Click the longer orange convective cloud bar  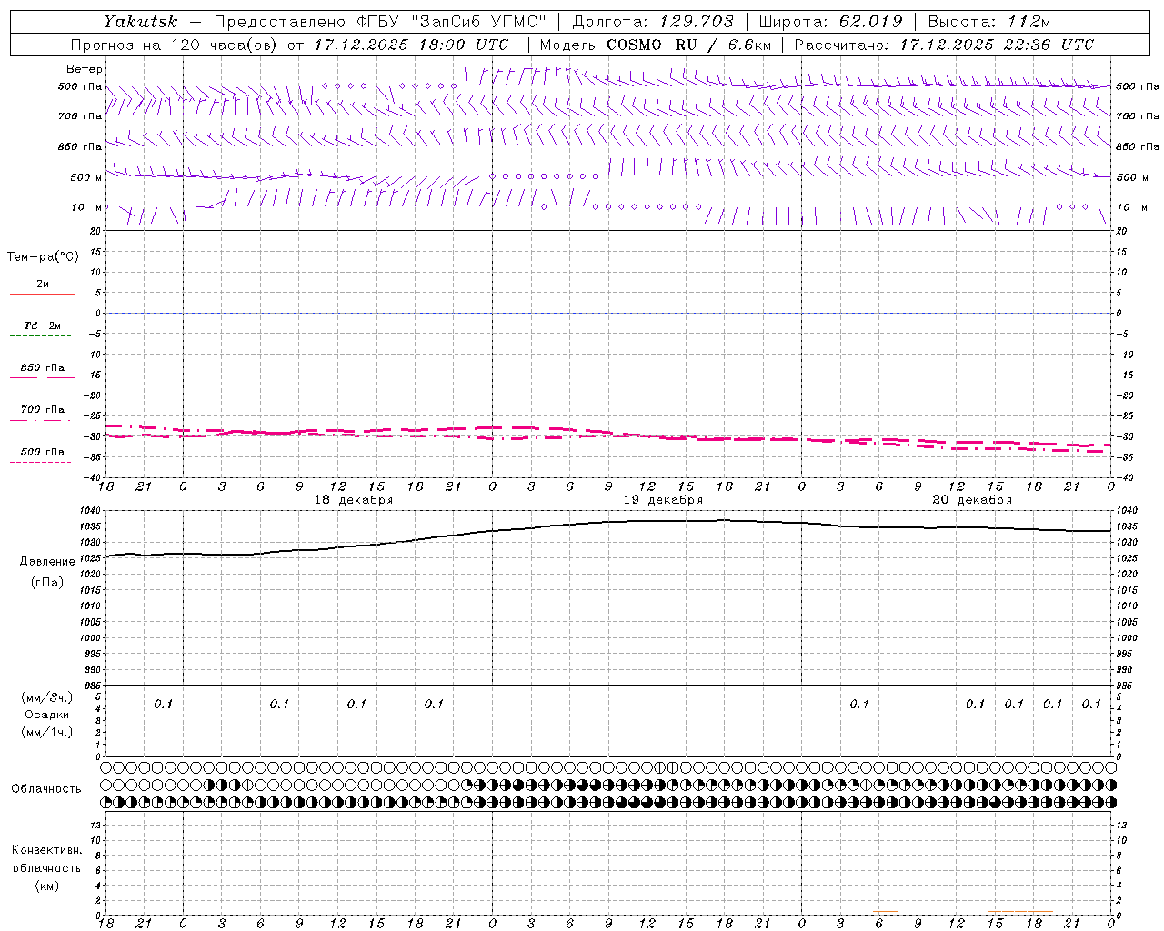(1020, 911)
